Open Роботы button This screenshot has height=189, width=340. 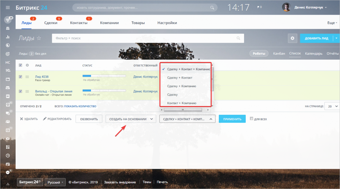[259, 53]
